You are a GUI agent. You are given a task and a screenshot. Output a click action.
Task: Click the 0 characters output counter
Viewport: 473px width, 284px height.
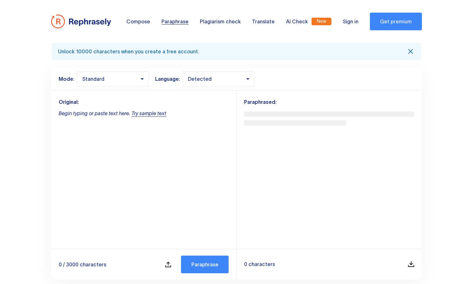pos(260,264)
